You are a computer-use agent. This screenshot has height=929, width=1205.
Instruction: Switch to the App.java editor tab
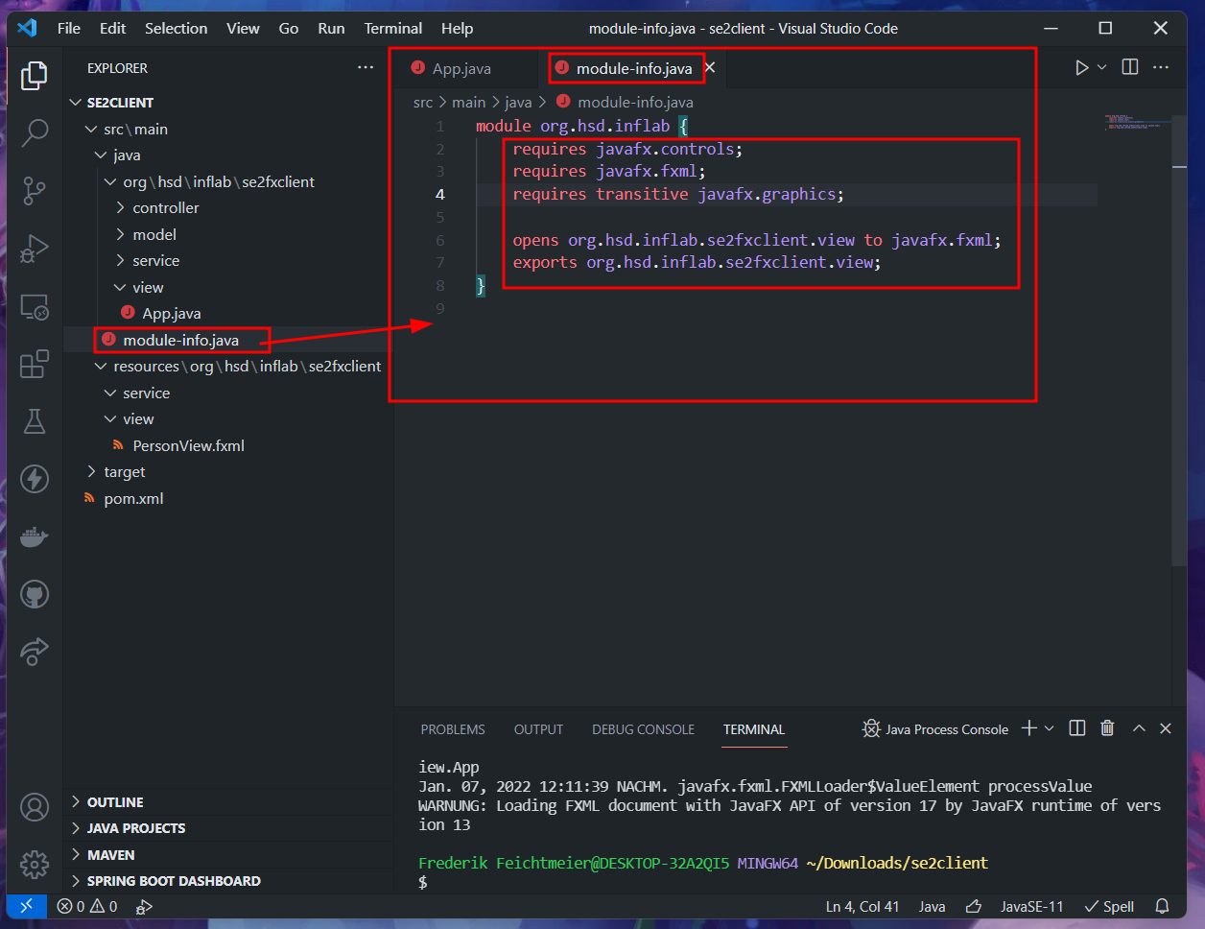463,68
